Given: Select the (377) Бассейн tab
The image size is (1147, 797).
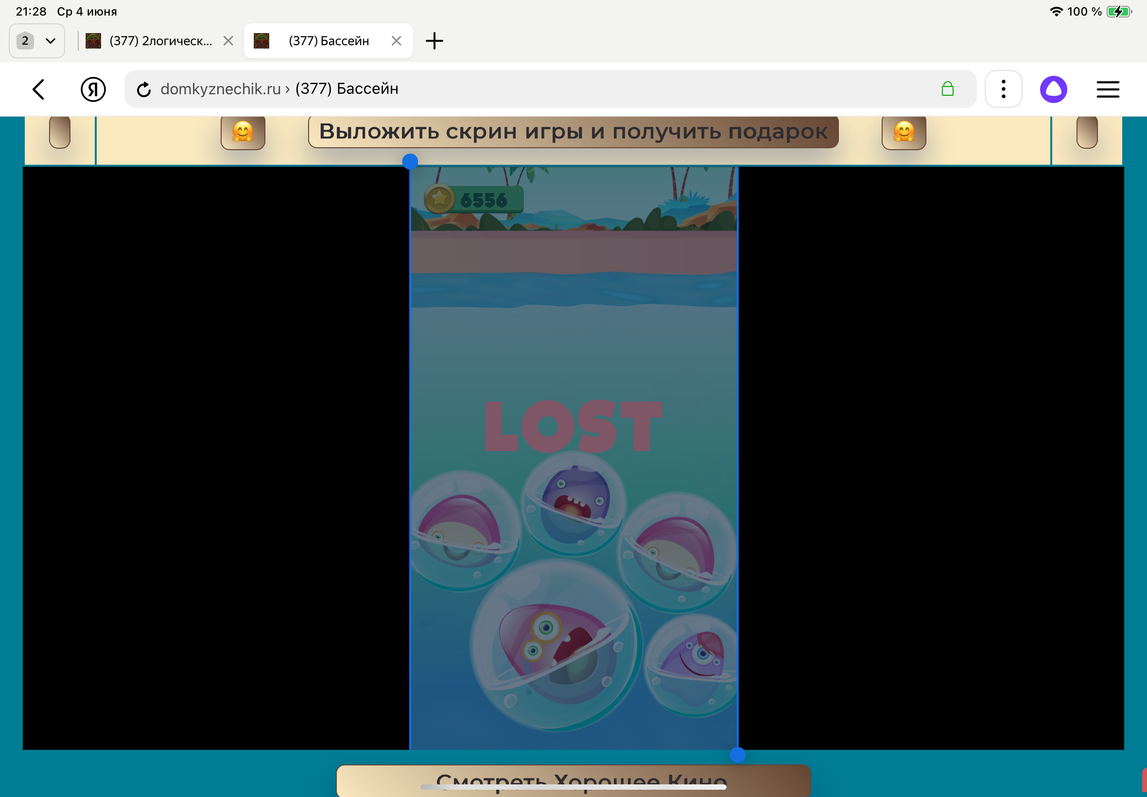Looking at the screenshot, I should [328, 40].
